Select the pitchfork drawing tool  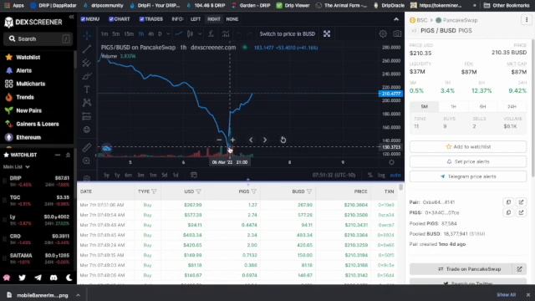click(87, 63)
